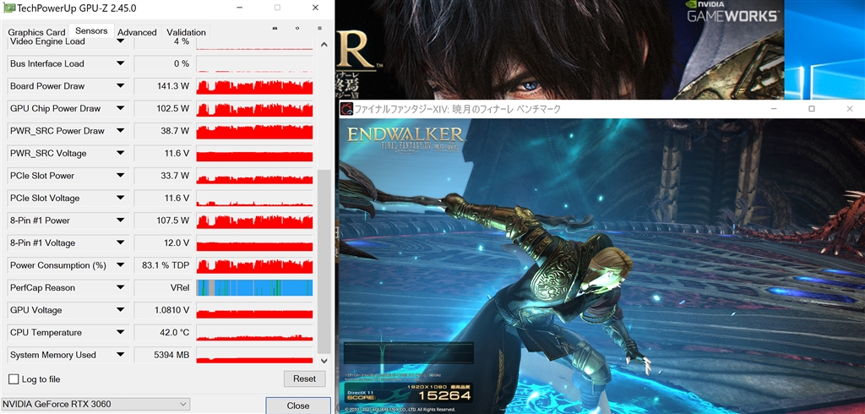This screenshot has width=865, height=414.
Task: Close the FFXIV benchmark window
Action: coord(850,109)
